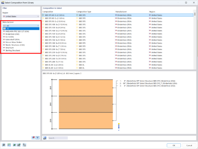The height and width of the screenshot is (149, 198).
Task: Click the bottom layer in the preview
Action: (86, 121)
